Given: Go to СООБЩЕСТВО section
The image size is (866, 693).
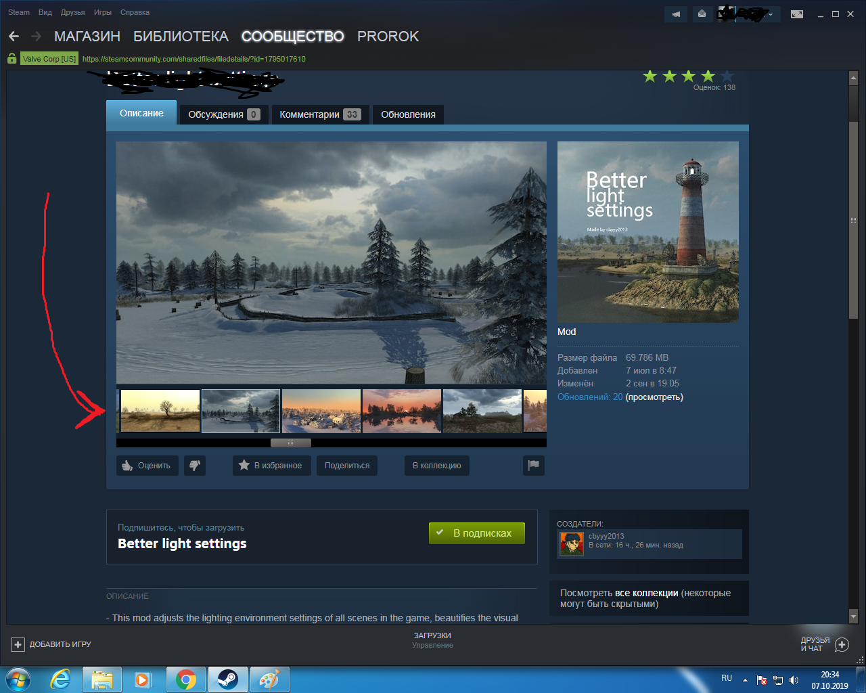Looking at the screenshot, I should [x=293, y=37].
